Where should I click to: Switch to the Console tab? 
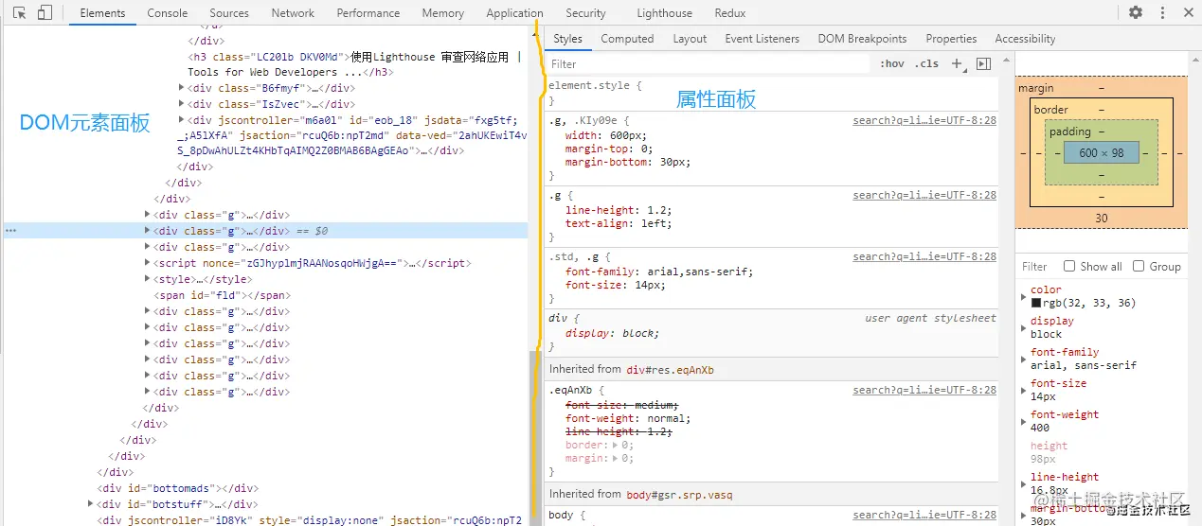(168, 13)
